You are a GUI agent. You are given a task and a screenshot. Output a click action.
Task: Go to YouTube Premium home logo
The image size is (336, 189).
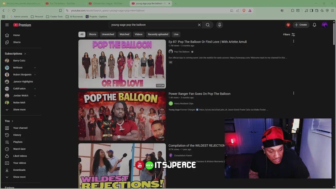click(x=22, y=25)
